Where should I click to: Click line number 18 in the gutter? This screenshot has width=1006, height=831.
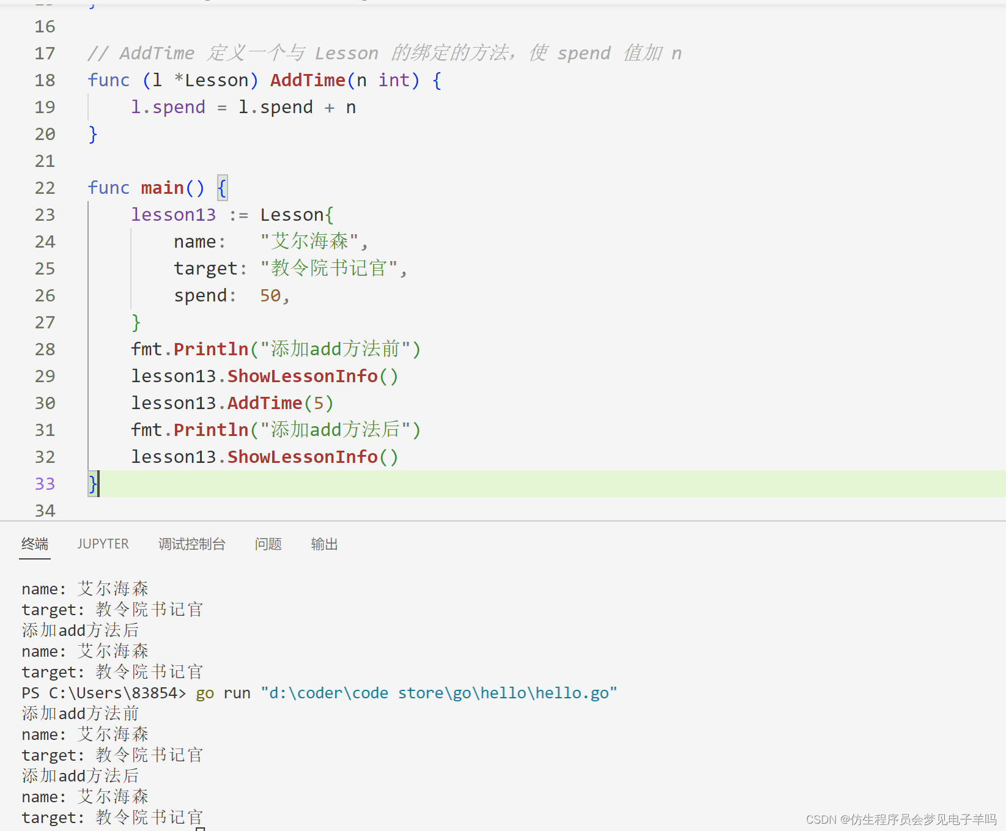(45, 80)
